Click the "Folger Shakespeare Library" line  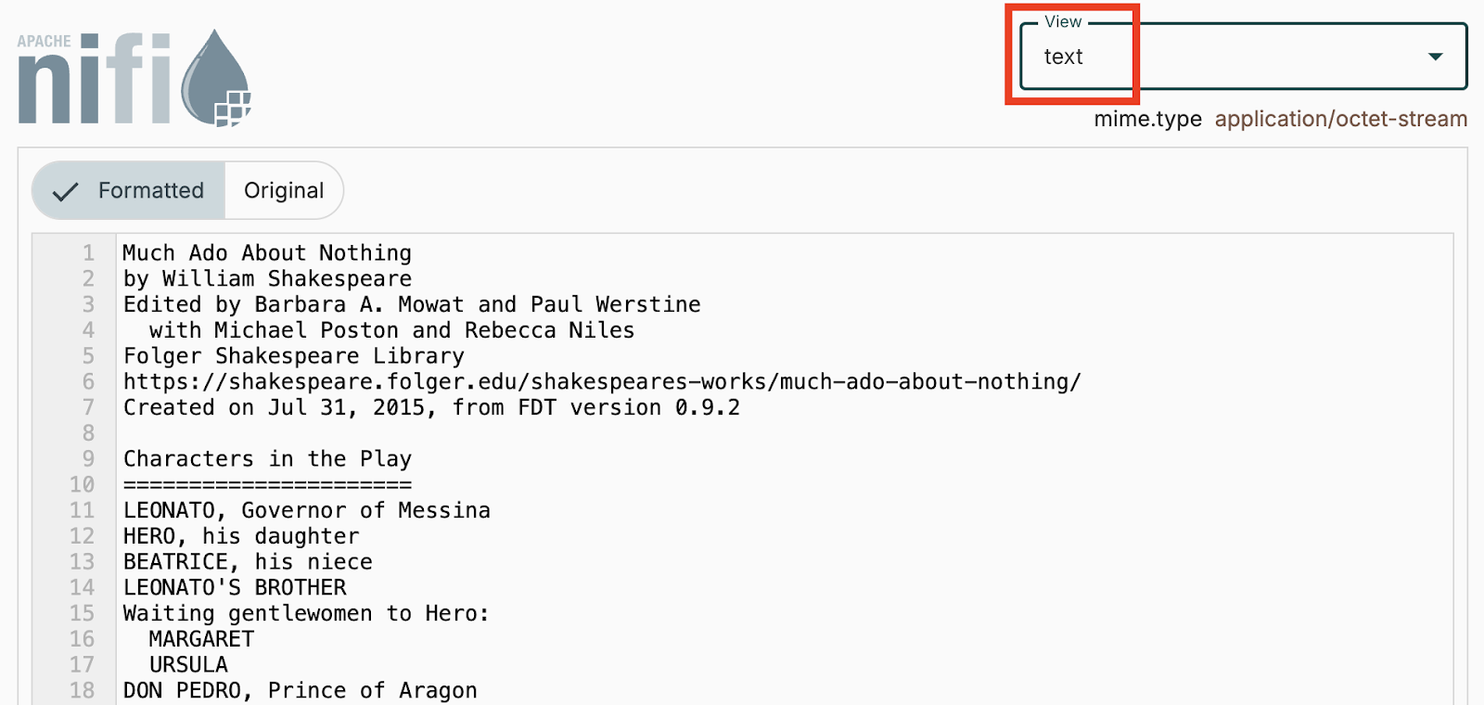[293, 356]
